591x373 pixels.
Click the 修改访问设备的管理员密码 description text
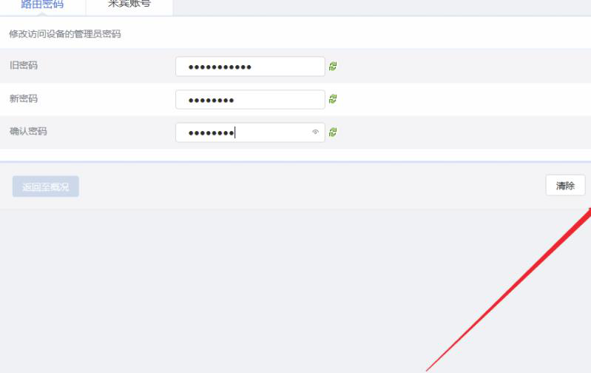(x=65, y=34)
